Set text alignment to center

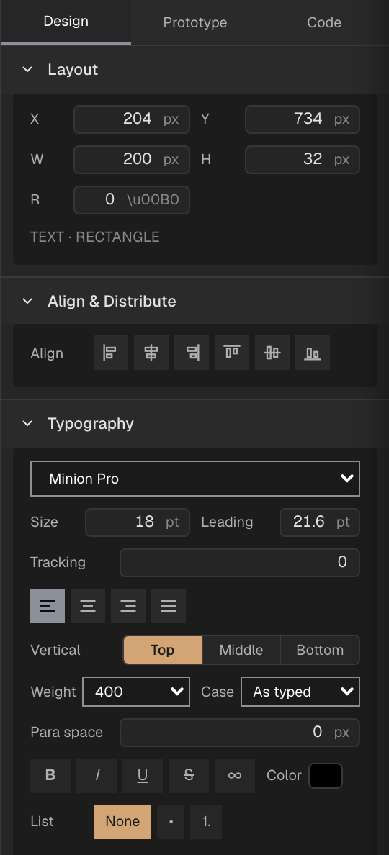click(88, 606)
